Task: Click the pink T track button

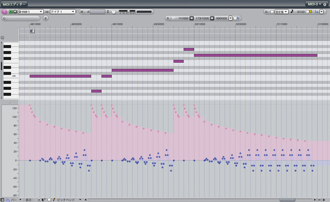Action: tap(4, 12)
